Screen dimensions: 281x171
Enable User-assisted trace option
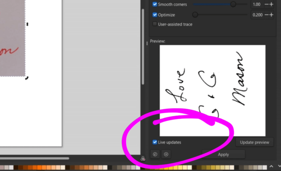155,24
